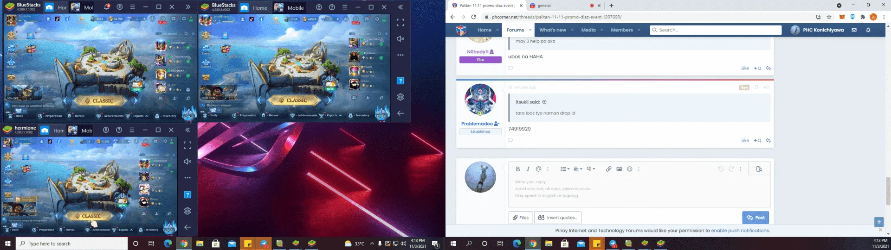Viewport: 891px width, 250px height.
Task: Open notification bell in top-left BlueStacks window
Action: click(107, 7)
